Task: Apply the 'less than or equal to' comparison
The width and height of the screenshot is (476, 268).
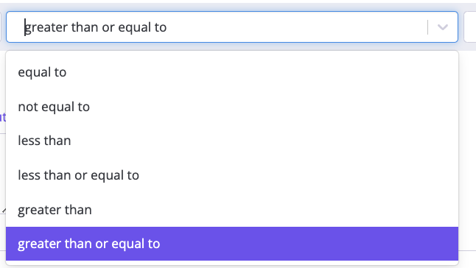Action: (232, 175)
